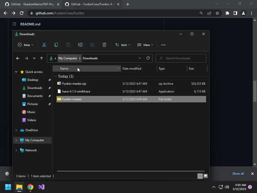
Task: Click the search magnifier in Chrome address bar
Action: tap(201, 13)
